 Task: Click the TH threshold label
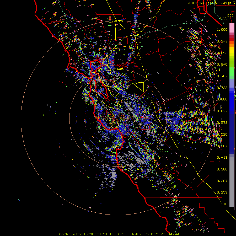click(225, 204)
